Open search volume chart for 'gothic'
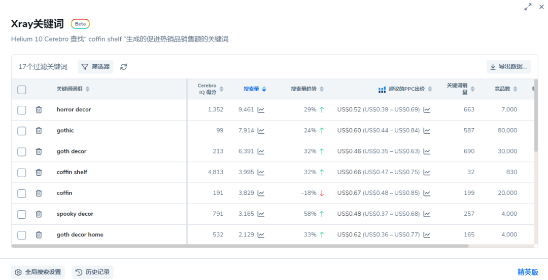 tap(261, 131)
